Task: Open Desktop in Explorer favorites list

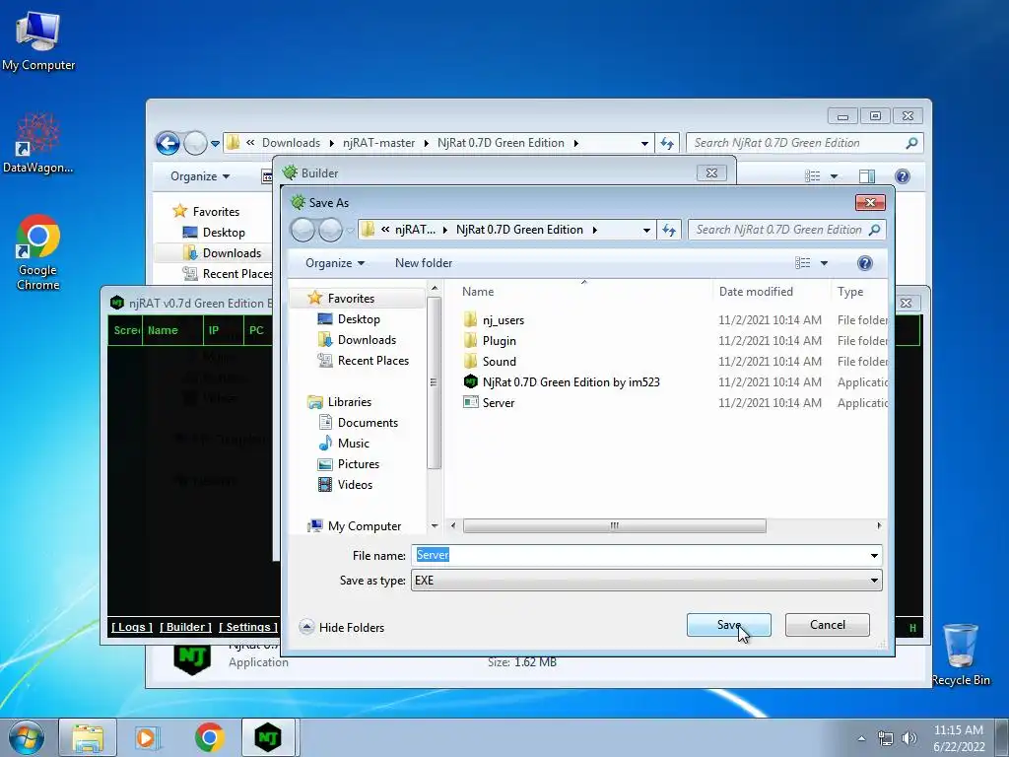Action: click(x=224, y=233)
